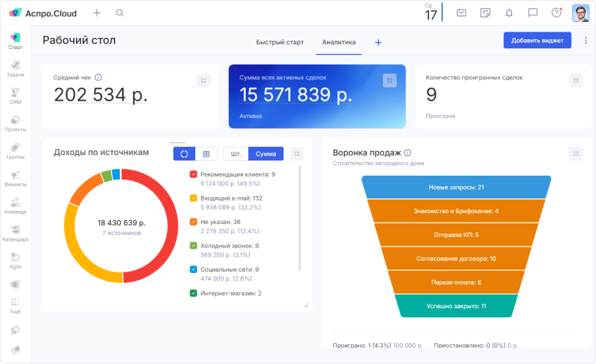Click the search magnifier icon
The image size is (596, 364).
(x=120, y=13)
